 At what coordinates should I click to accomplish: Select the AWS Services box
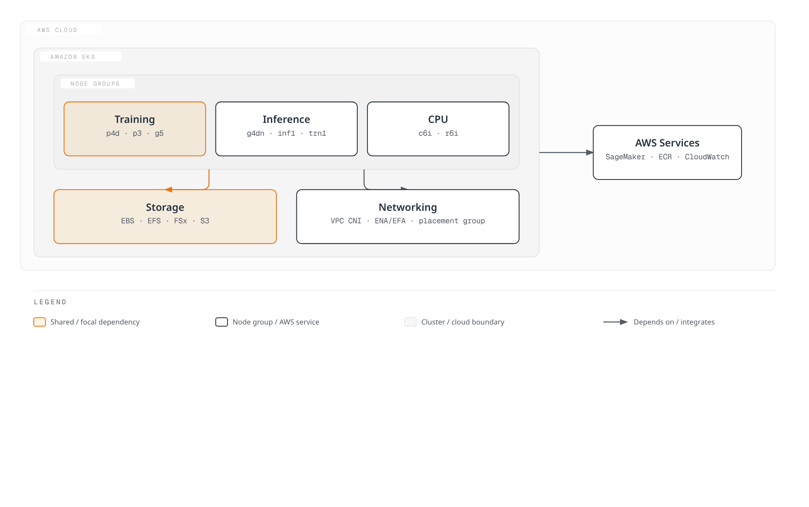tap(667, 152)
